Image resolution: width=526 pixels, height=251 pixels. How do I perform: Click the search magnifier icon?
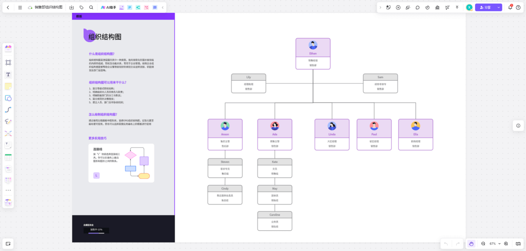pyautogui.click(x=91, y=8)
